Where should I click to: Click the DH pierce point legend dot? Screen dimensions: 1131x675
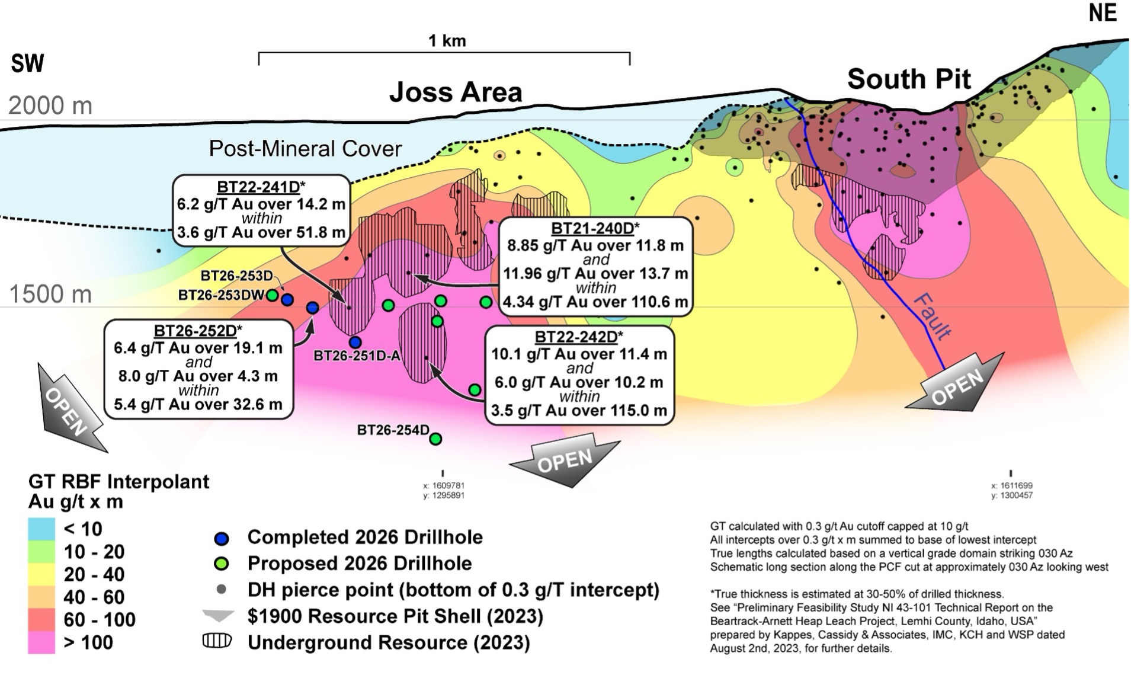221,590
